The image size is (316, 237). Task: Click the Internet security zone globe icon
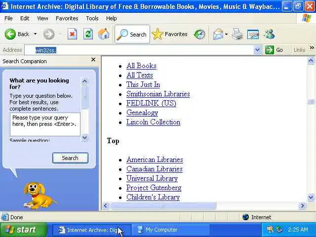(246, 217)
